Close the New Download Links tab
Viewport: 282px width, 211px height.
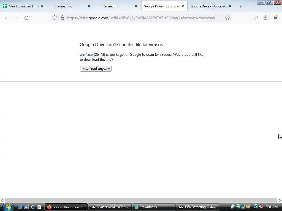(x=42, y=6)
